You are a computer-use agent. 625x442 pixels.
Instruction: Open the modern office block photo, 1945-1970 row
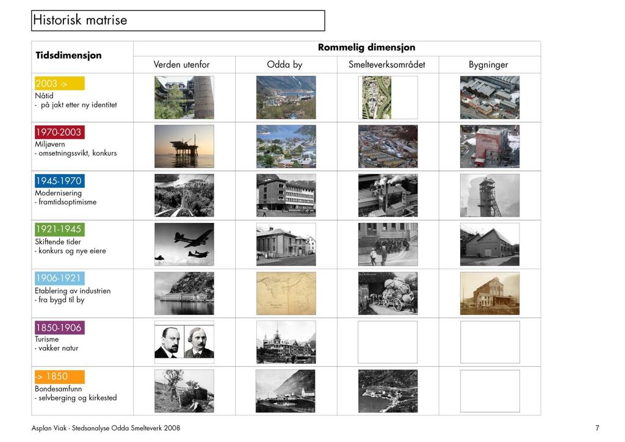pyautogui.click(x=286, y=195)
